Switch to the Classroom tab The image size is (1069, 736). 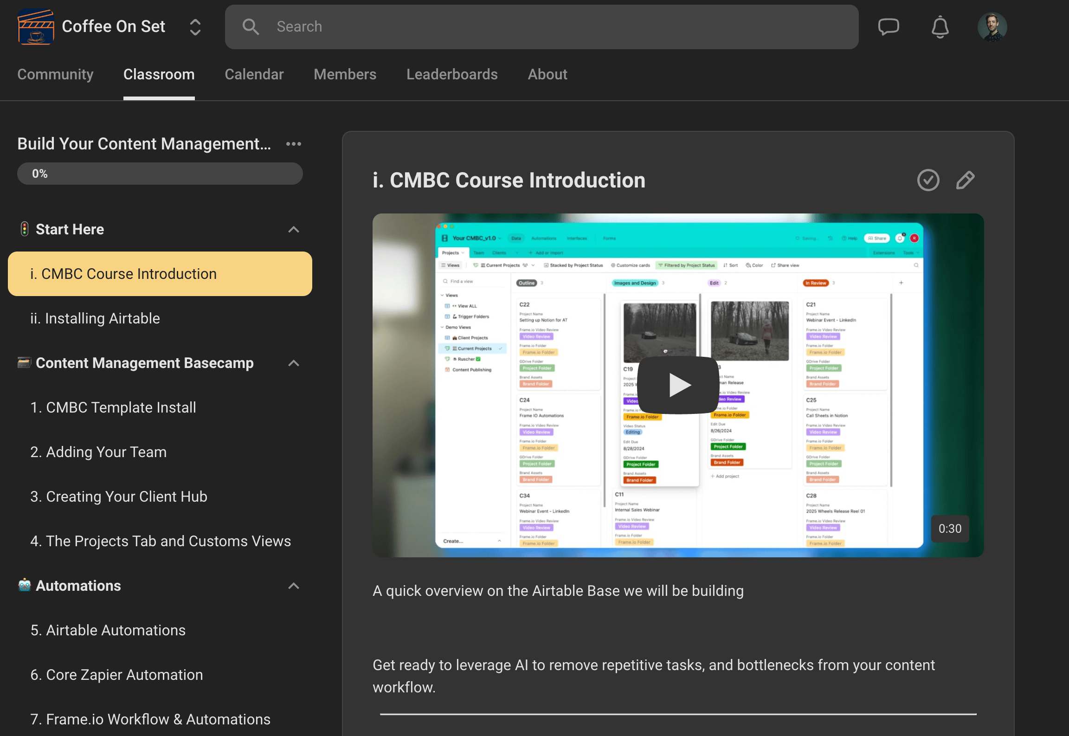coord(159,74)
